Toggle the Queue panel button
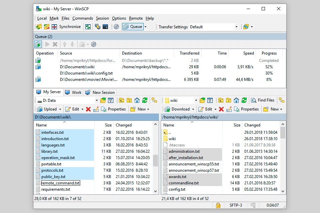Viewport: 320px width, 213px height. click(133, 27)
